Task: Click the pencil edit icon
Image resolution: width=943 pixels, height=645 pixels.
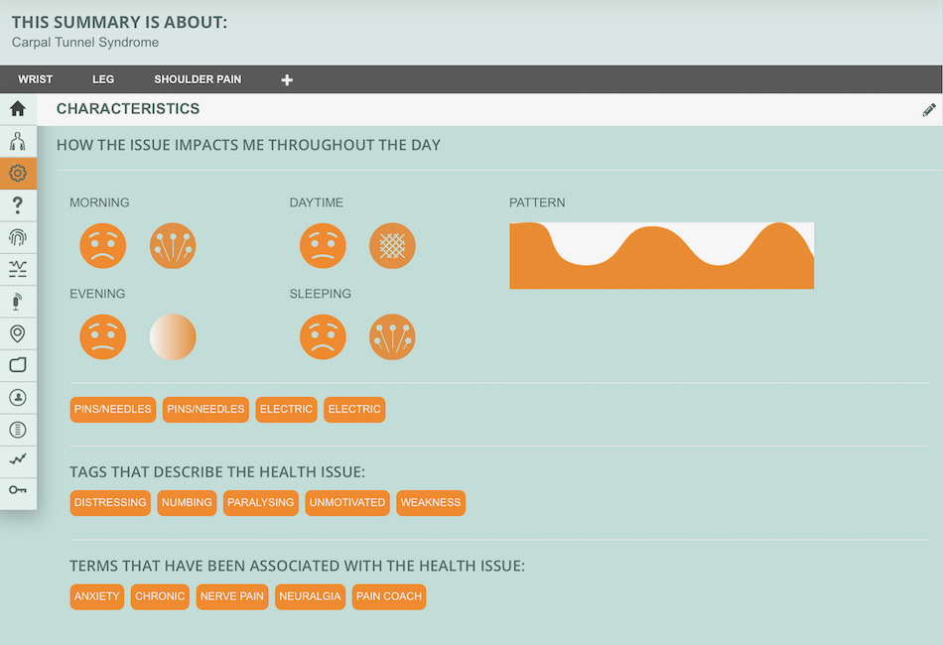Action: click(x=928, y=109)
